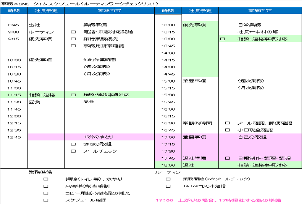This screenshot has height=211, width=307.
Task: Check the 日報制作・整理・整頓 checkbox
Action: click(227, 158)
